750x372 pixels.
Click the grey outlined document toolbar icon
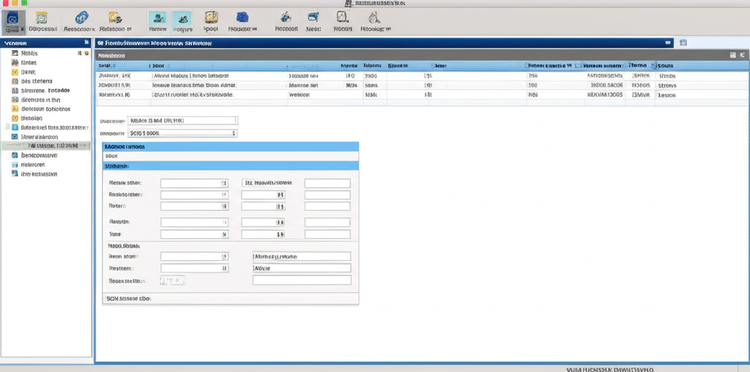[x=341, y=18]
